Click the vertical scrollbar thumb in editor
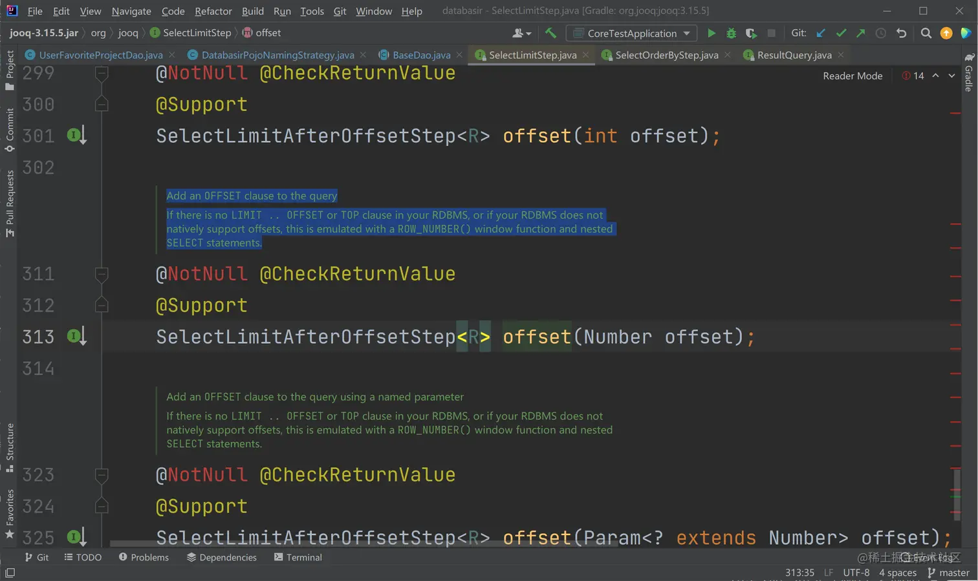The image size is (978, 581). tap(957, 494)
